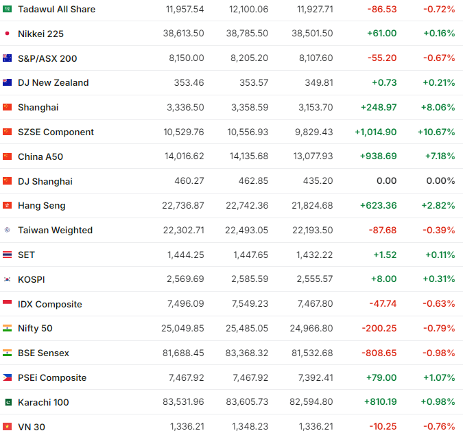Click the Japan flag icon next to Nikkei 225
The width and height of the screenshot is (463, 433).
7,34
